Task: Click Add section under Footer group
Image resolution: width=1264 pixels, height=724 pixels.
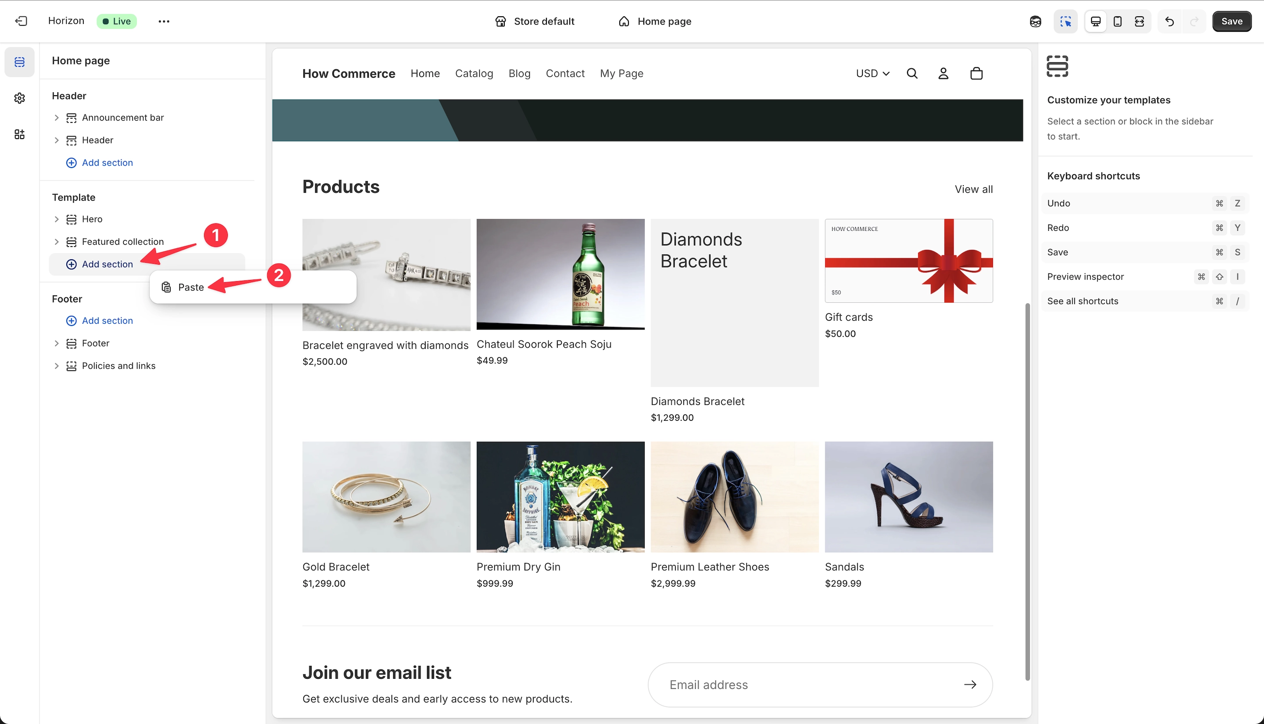Action: pos(100,321)
